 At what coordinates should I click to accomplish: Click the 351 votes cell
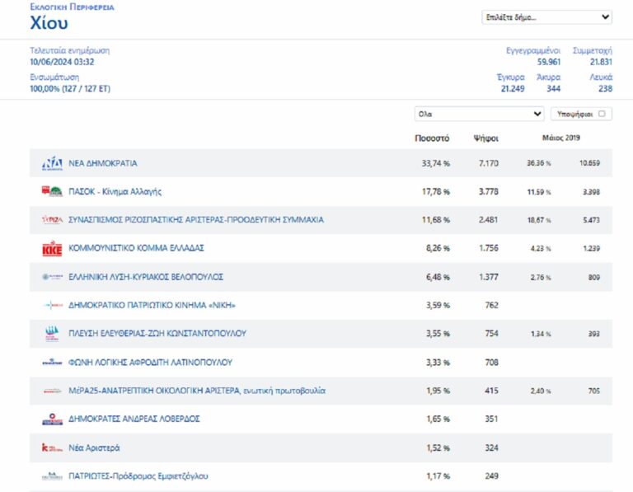tap(492, 419)
